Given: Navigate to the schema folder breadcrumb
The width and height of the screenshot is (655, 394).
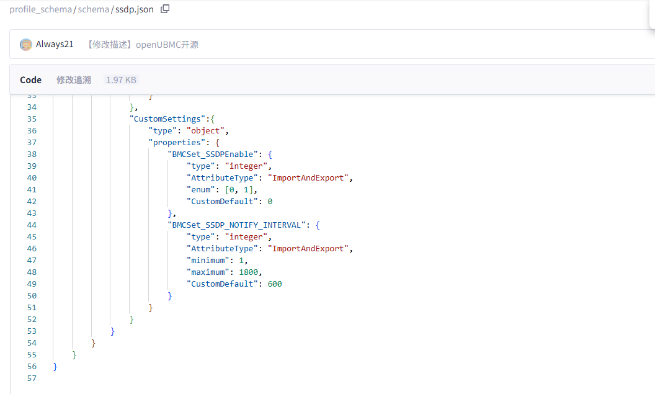Looking at the screenshot, I should [93, 9].
